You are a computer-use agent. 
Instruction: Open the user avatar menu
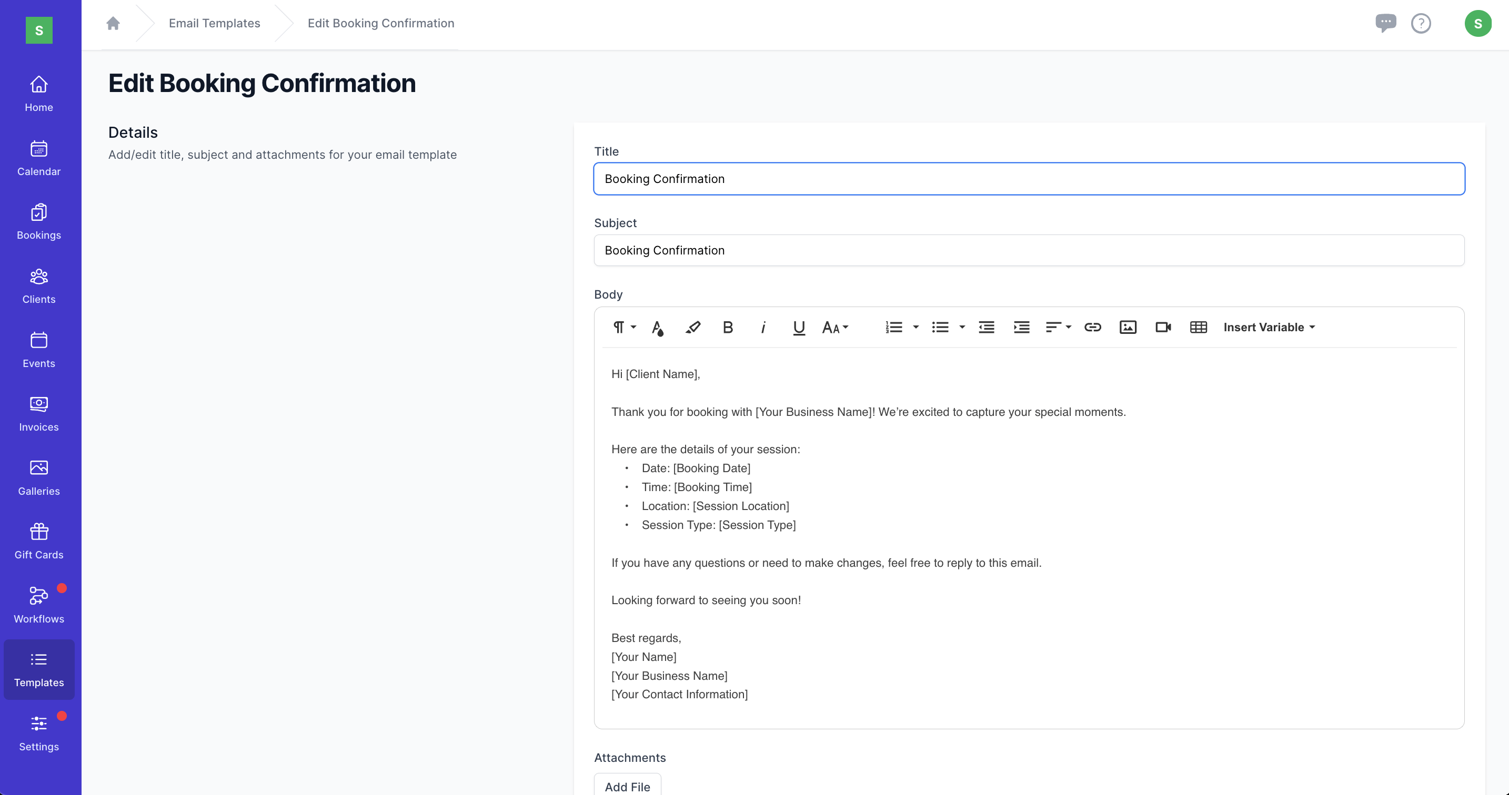[x=1477, y=24]
